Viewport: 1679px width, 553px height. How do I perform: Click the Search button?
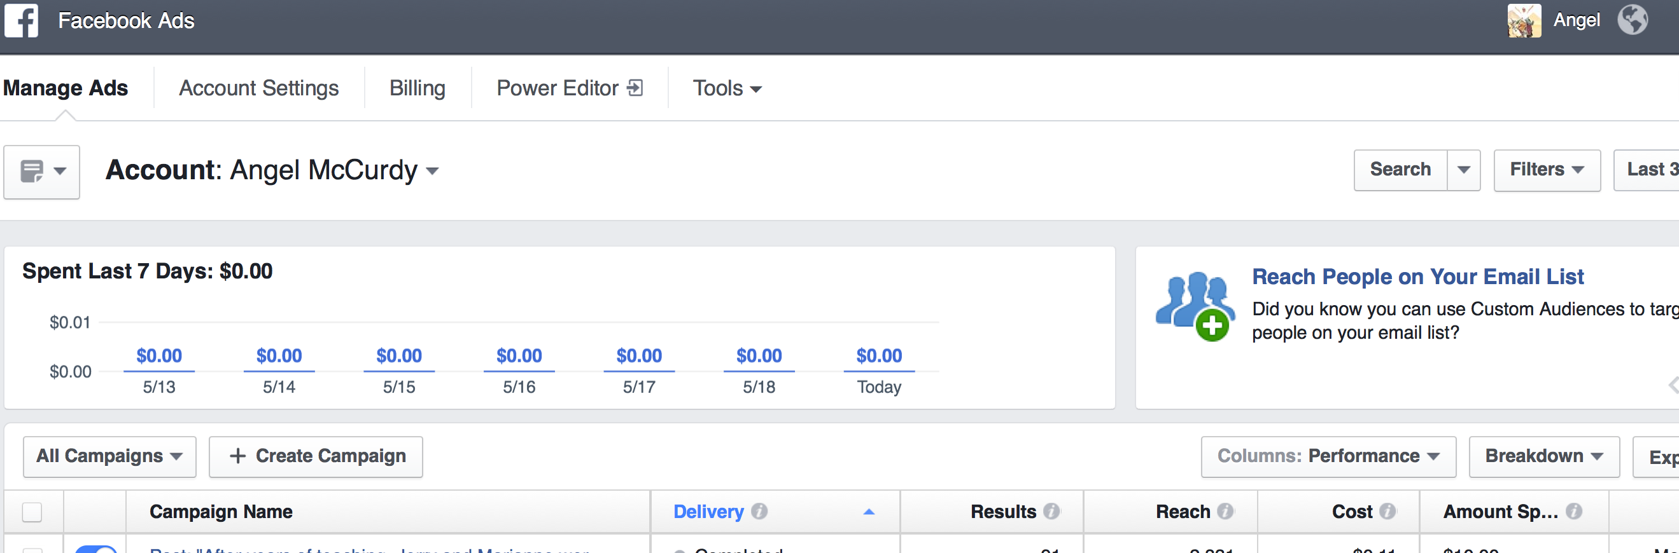click(x=1400, y=170)
